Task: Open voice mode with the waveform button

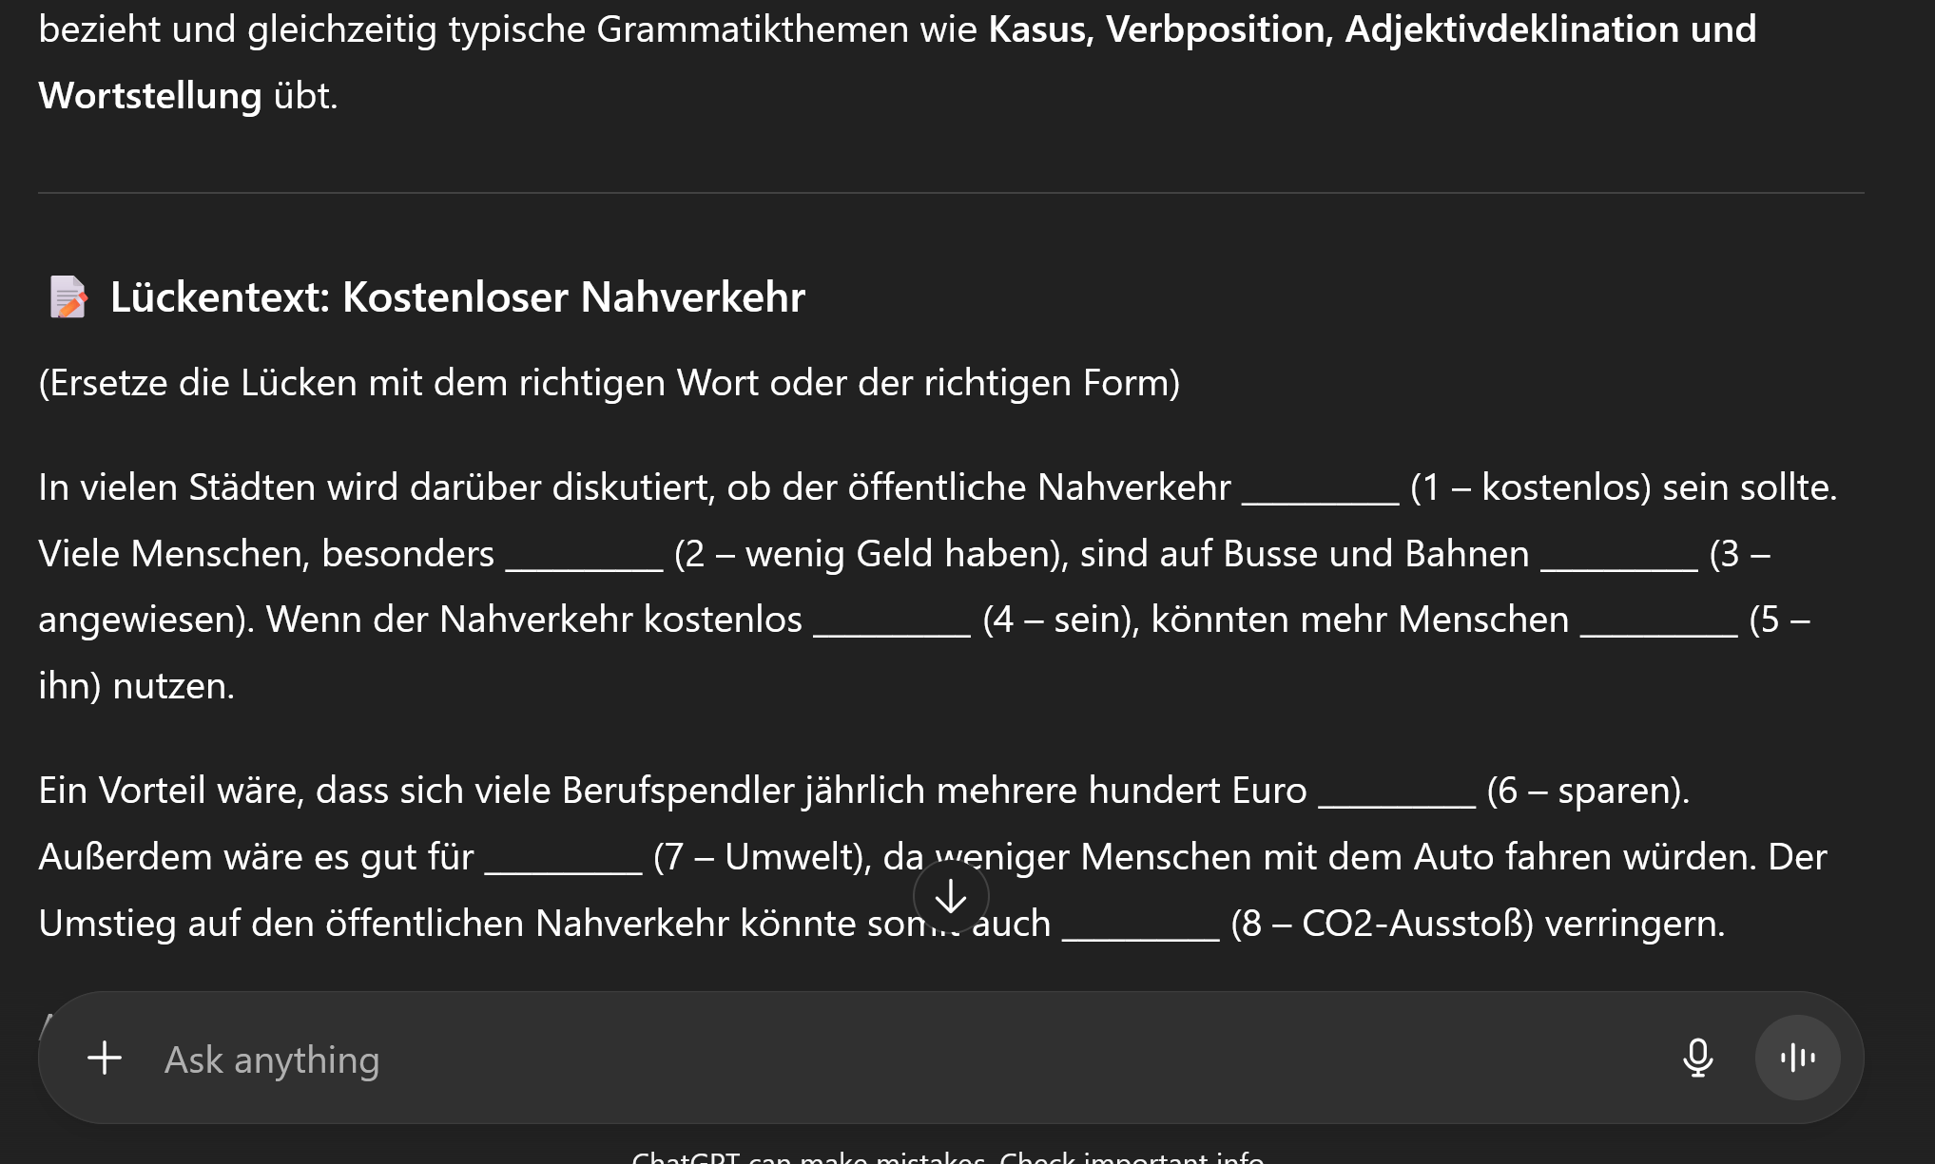Action: [x=1797, y=1058]
